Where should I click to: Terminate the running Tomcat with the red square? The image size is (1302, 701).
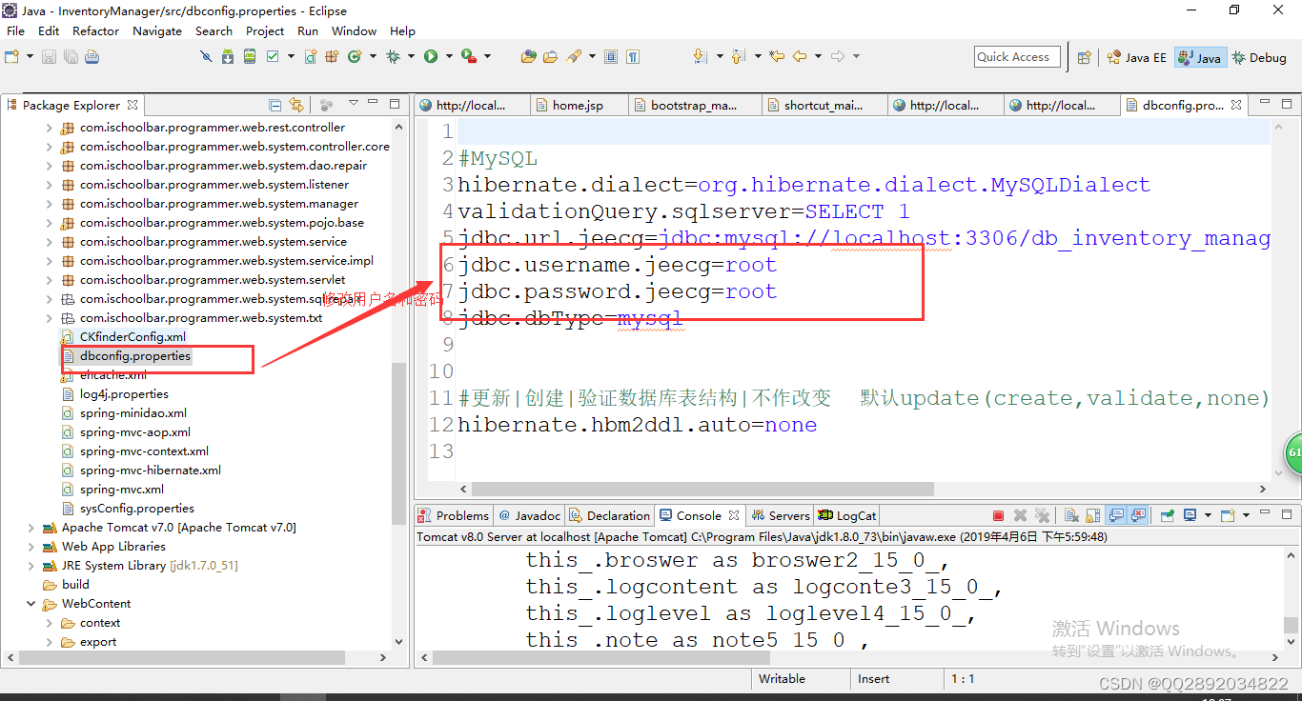click(999, 515)
